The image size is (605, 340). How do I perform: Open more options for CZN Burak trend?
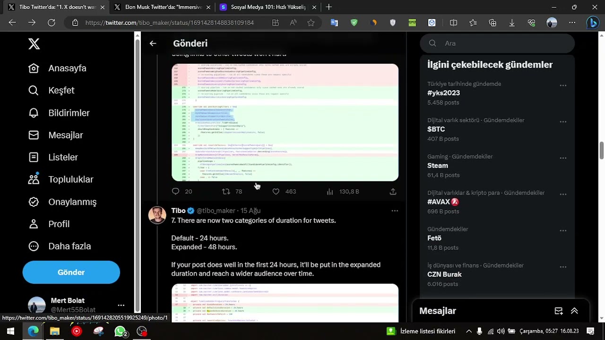tap(563, 267)
